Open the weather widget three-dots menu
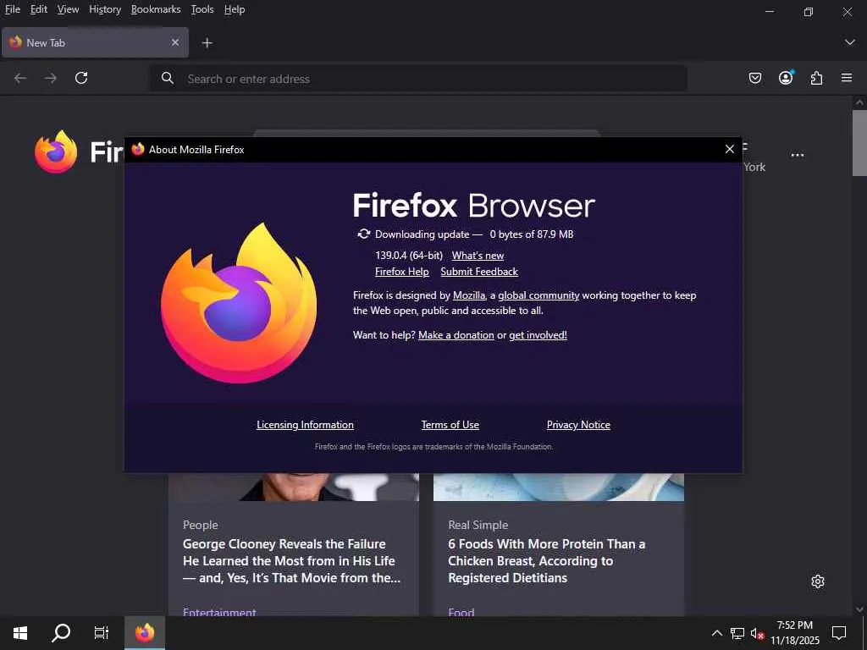 pyautogui.click(x=798, y=156)
